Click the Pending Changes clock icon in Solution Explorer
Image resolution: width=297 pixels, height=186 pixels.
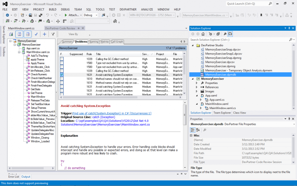[210, 34]
